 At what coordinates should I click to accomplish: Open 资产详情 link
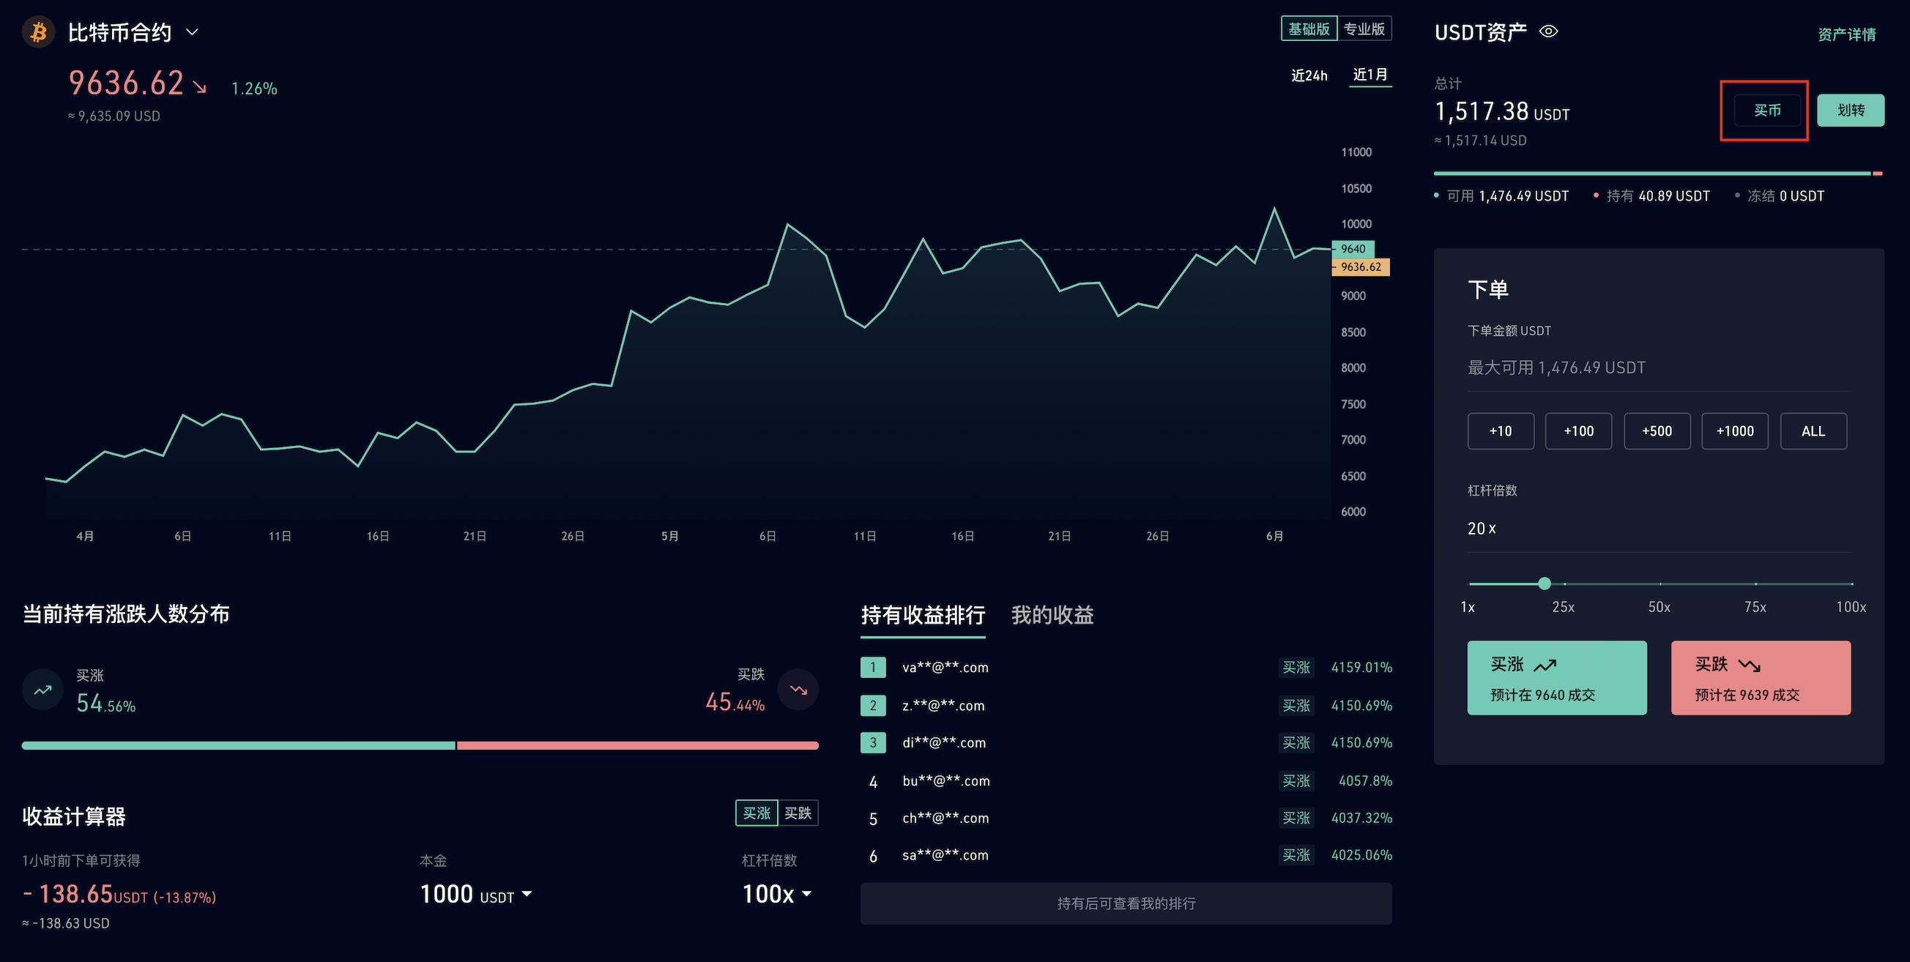pyautogui.click(x=1846, y=34)
